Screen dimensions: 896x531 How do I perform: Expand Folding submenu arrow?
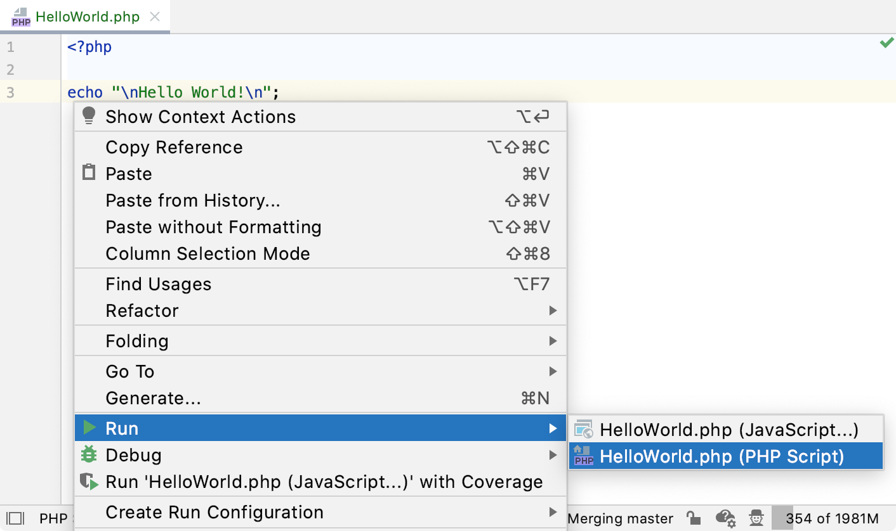[553, 341]
